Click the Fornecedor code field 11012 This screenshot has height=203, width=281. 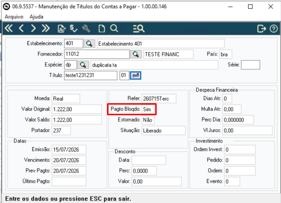click(97, 54)
